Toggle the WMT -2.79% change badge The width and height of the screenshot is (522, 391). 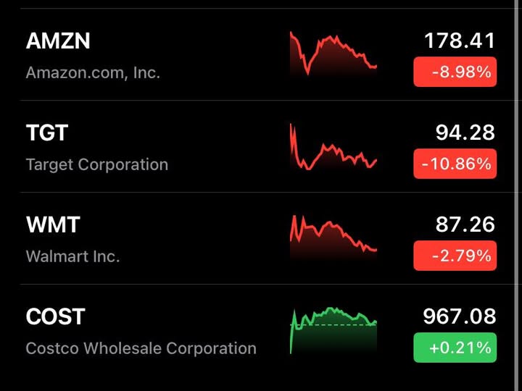pos(455,256)
